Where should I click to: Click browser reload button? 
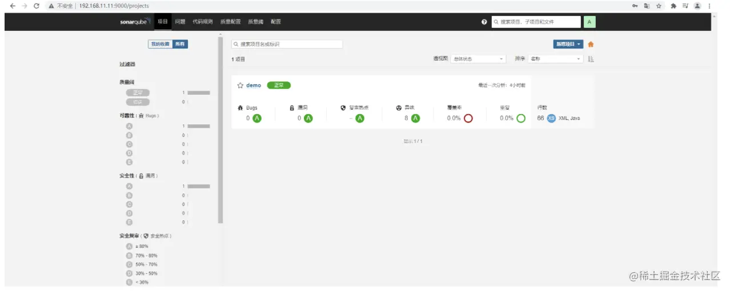pos(37,6)
